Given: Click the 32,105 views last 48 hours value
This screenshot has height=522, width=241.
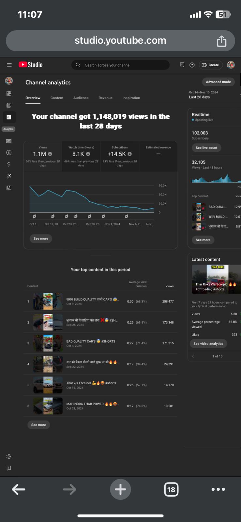Looking at the screenshot, I should 199,162.
